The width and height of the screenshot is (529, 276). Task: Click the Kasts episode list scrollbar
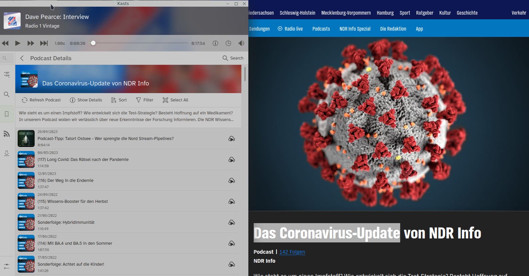(245, 74)
